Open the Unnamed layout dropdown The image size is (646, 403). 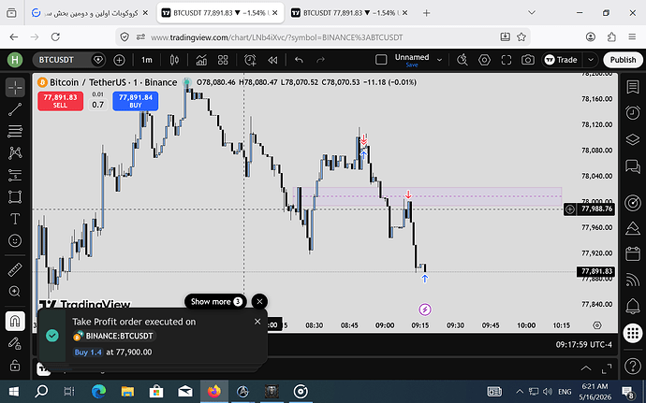tap(439, 60)
